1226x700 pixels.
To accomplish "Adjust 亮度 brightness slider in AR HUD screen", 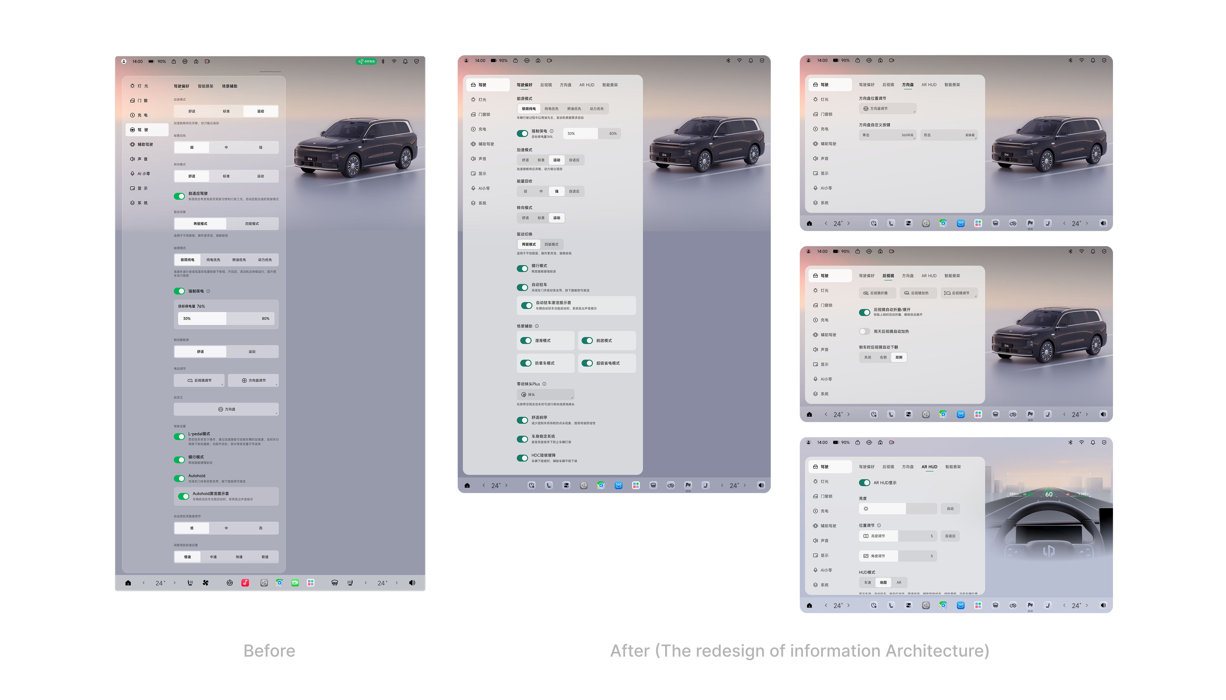I will tap(898, 509).
